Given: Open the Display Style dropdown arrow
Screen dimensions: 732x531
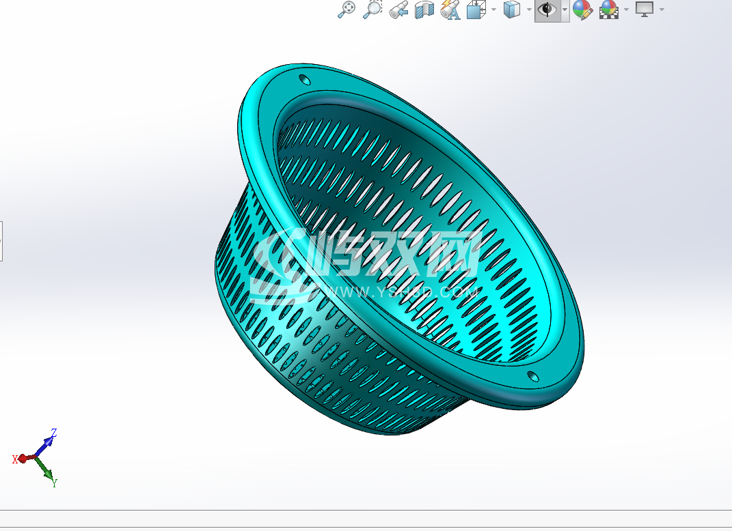Looking at the screenshot, I should pyautogui.click(x=529, y=10).
